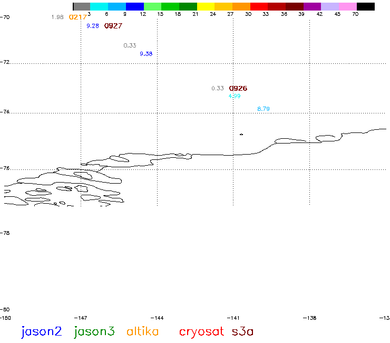Click the gray 0.33 value beside 0926

pos(218,89)
